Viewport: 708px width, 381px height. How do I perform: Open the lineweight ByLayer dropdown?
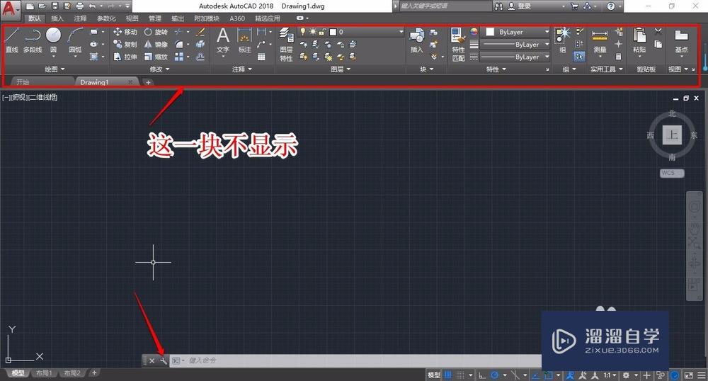[515, 44]
